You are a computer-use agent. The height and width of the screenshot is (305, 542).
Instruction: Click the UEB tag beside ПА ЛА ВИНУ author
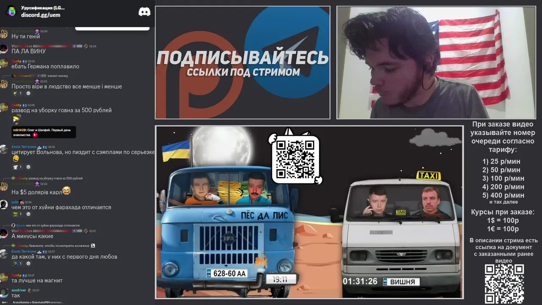coord(77,46)
